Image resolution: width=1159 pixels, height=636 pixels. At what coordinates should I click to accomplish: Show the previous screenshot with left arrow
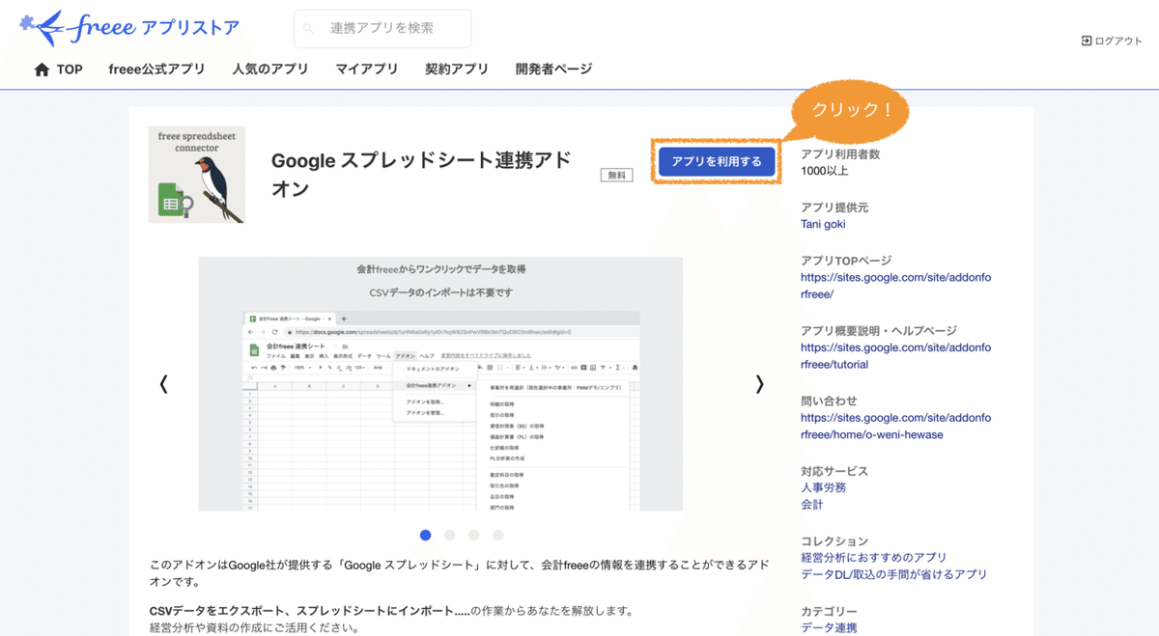tap(163, 384)
